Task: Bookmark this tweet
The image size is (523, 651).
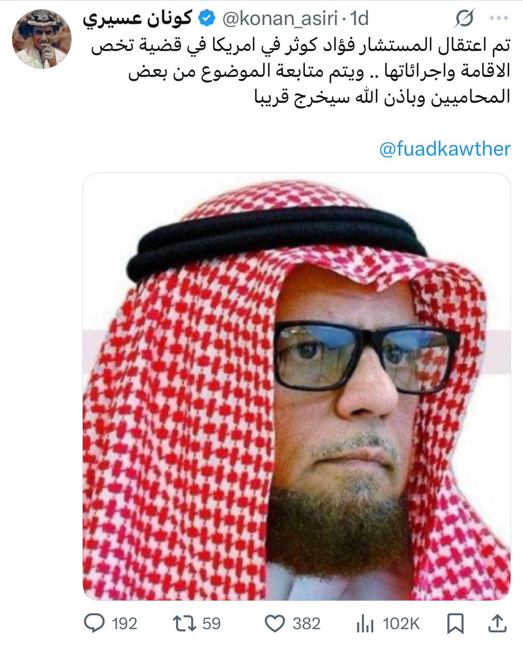Action: (x=455, y=624)
